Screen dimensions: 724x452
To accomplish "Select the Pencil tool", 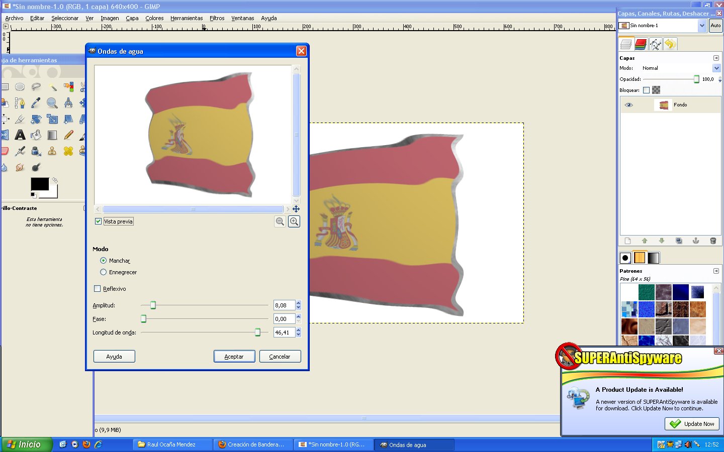I will pos(68,135).
